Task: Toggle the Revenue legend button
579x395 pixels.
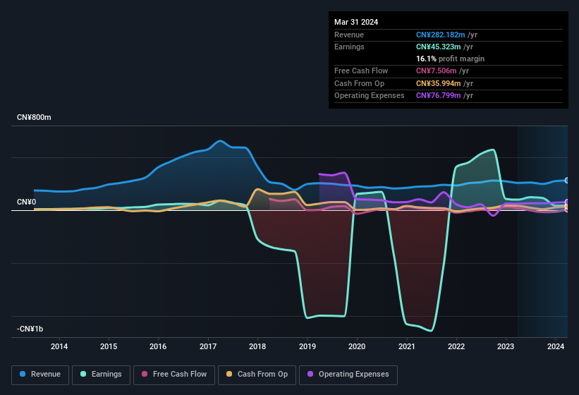Action: (40, 375)
